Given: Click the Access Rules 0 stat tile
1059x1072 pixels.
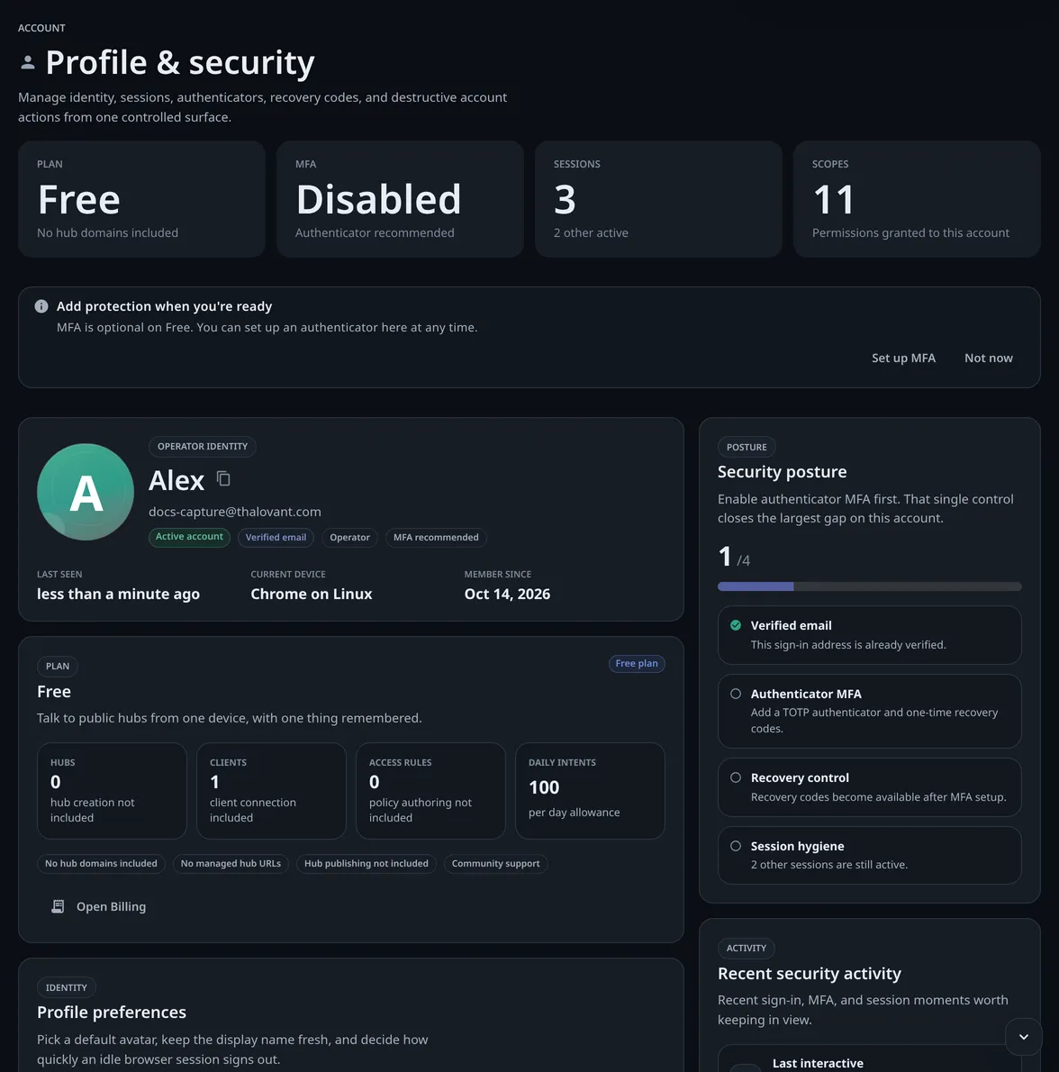Looking at the screenshot, I should pyautogui.click(x=430, y=790).
